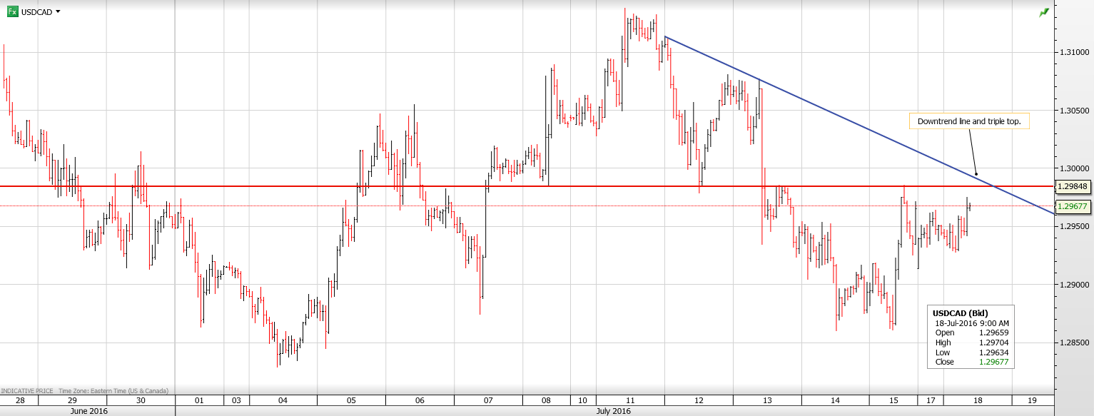Click date 19 on the time axis

click(1032, 400)
